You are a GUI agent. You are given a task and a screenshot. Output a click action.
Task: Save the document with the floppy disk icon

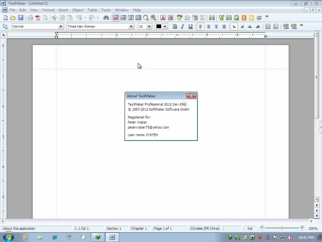[x=21, y=18]
